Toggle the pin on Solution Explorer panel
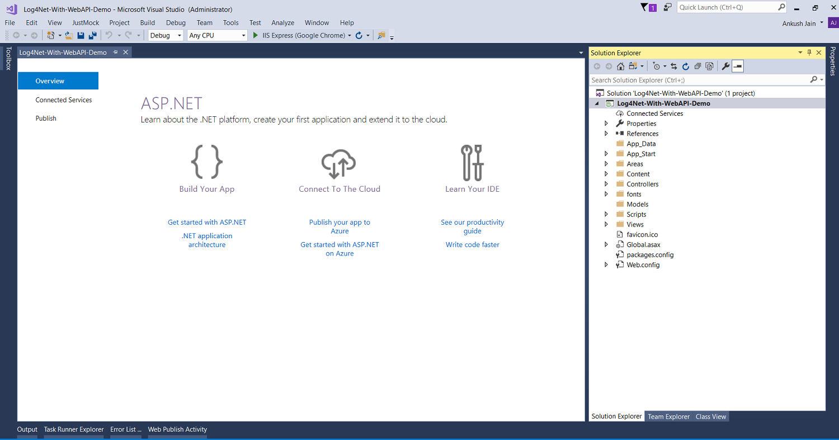 pyautogui.click(x=809, y=53)
